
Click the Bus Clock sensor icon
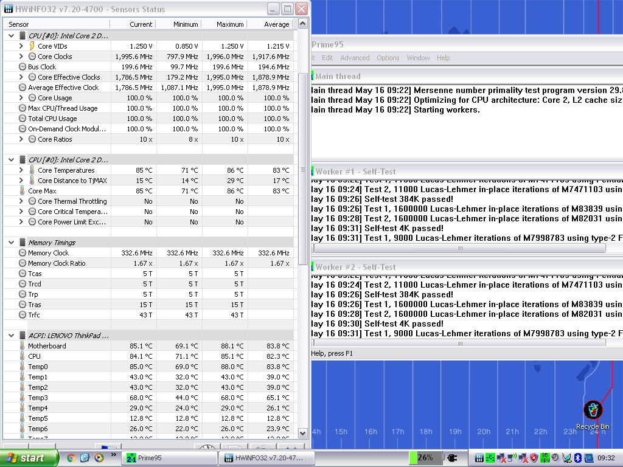23,67
